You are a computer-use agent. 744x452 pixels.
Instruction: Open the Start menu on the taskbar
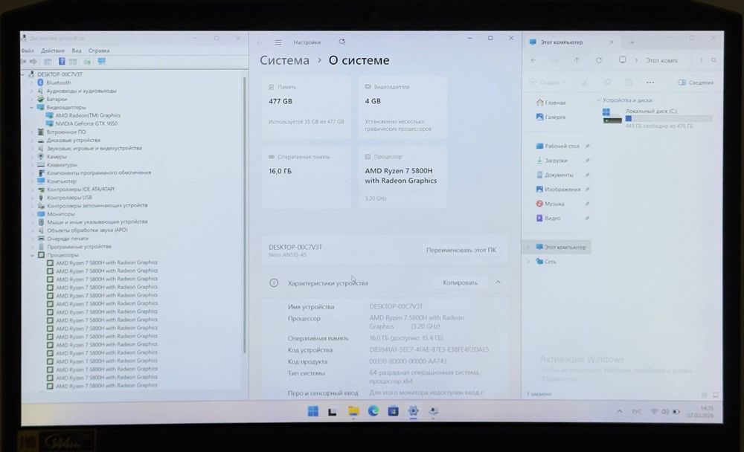312,411
